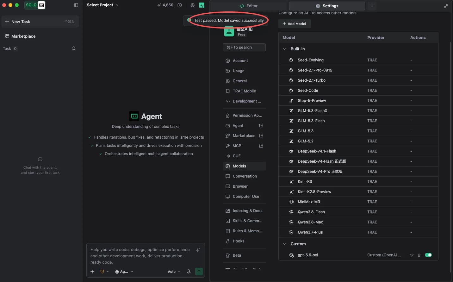
Task: Click the sparkle enhance-prompt icon in the chat box
Action: 198,250
